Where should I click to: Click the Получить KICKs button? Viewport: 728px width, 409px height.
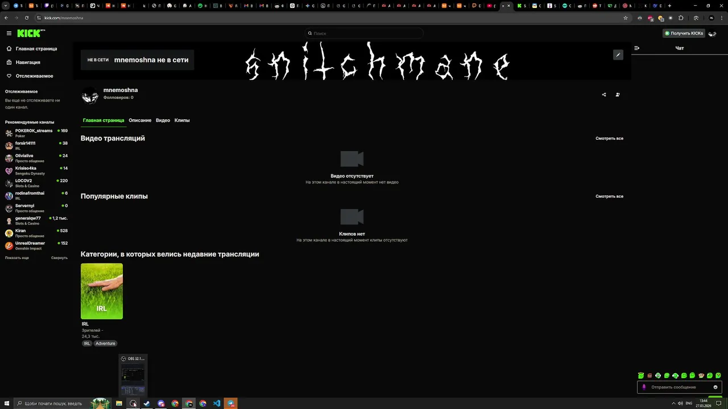[x=684, y=34]
